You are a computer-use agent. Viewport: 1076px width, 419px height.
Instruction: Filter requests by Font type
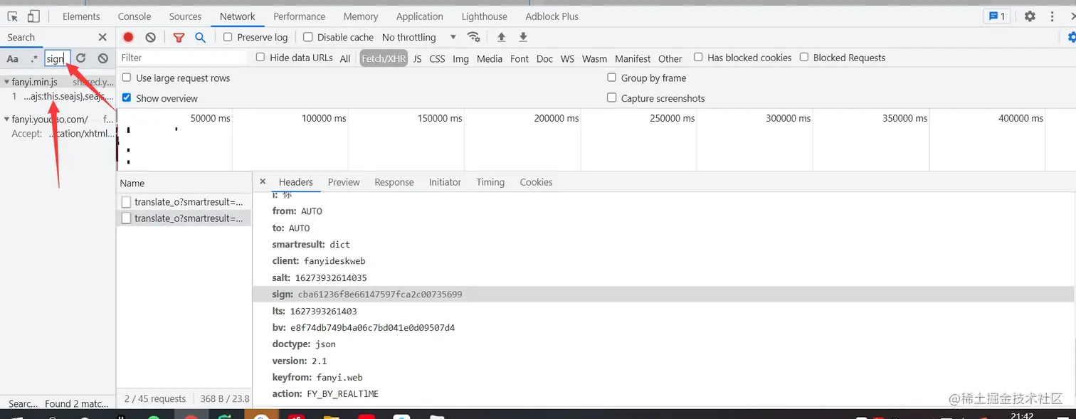pos(519,58)
